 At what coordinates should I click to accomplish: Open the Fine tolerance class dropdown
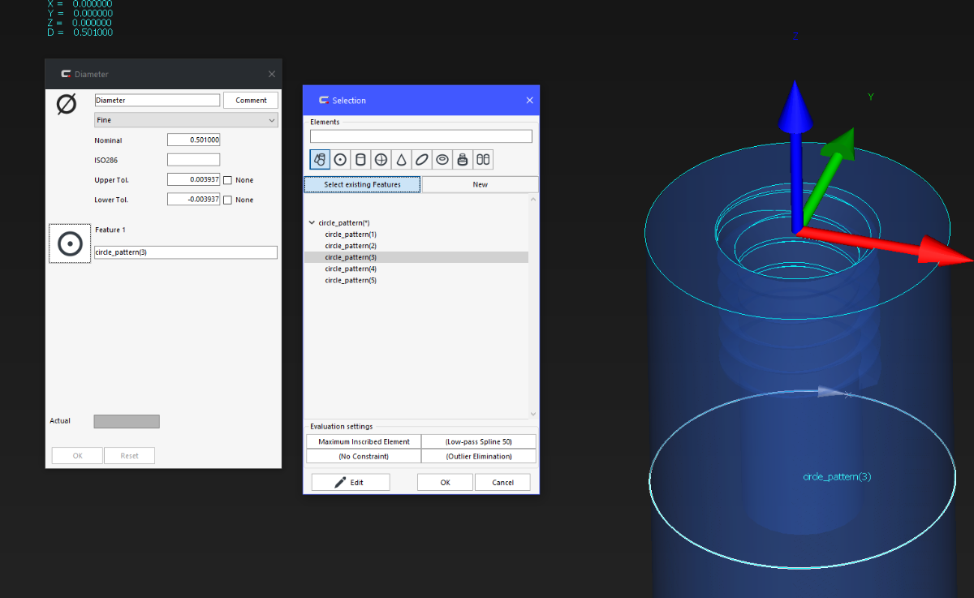186,120
